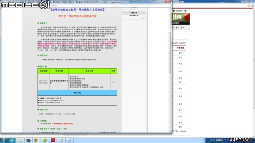
Task: Select the highlighted sidebar item 相關文章
Action: click(134, 13)
